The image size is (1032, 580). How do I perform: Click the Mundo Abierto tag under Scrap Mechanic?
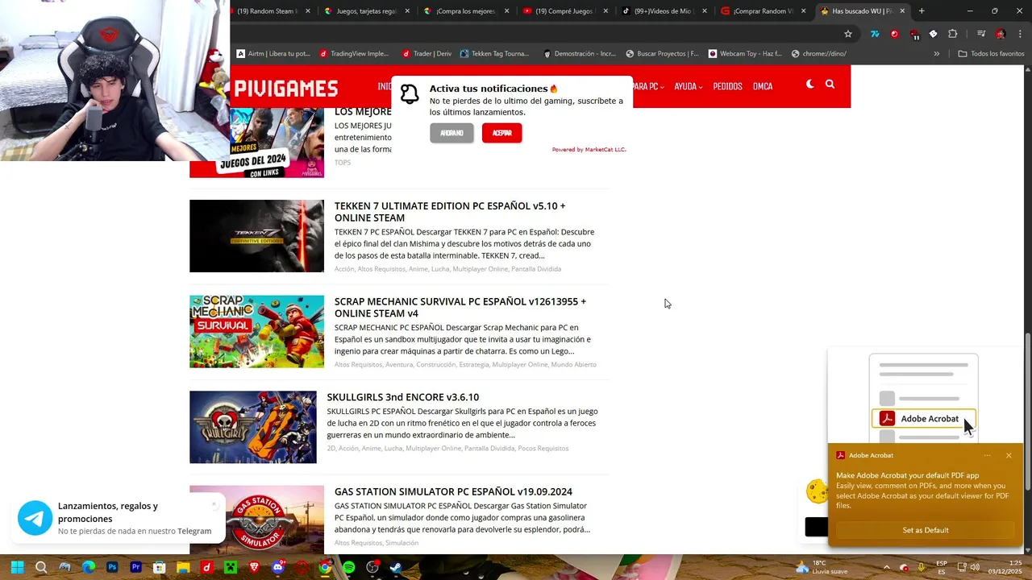coord(573,365)
